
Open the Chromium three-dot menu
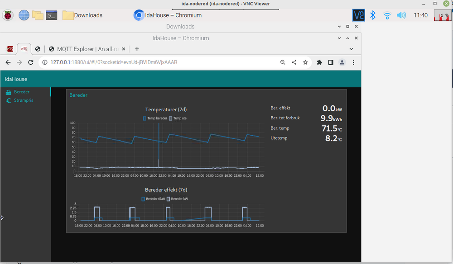pyautogui.click(x=354, y=62)
